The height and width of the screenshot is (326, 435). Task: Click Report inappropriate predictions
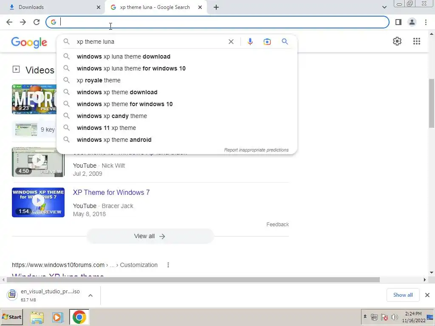point(256,150)
